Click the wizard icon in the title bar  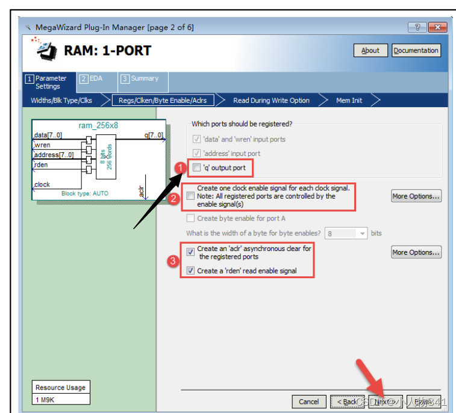coord(28,28)
